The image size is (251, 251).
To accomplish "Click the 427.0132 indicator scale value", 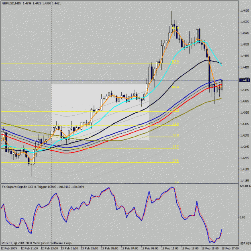I will [x=245, y=186].
